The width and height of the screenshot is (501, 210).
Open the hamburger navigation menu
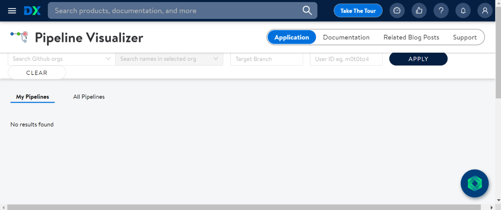12,11
